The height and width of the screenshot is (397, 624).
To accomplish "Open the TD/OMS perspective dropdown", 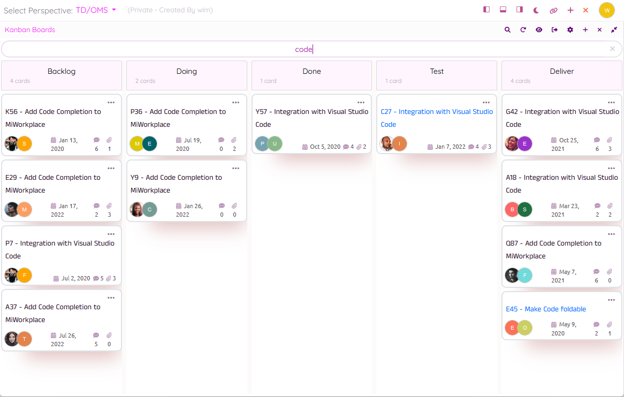I will tap(96, 10).
